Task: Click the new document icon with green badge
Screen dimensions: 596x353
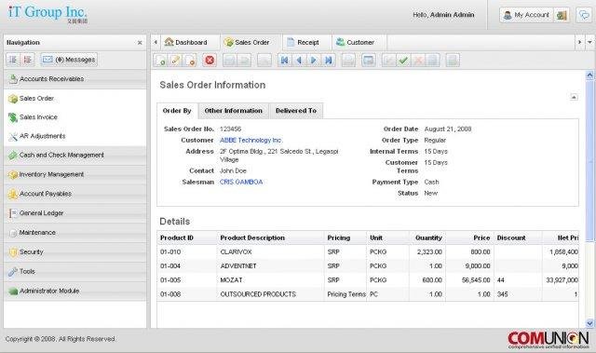Action: point(160,60)
